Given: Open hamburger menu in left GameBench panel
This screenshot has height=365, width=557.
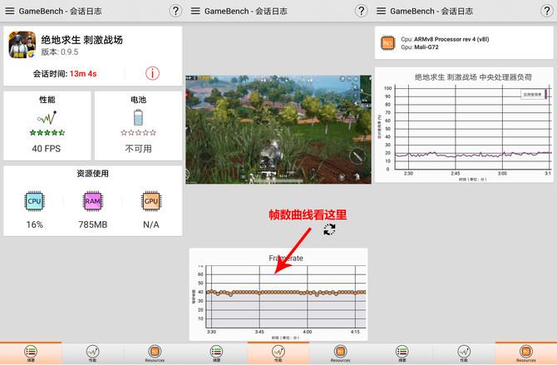Looking at the screenshot, I should [10, 11].
